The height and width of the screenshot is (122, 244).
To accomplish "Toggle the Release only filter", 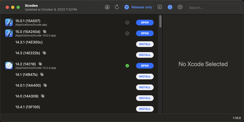I will [138, 7].
